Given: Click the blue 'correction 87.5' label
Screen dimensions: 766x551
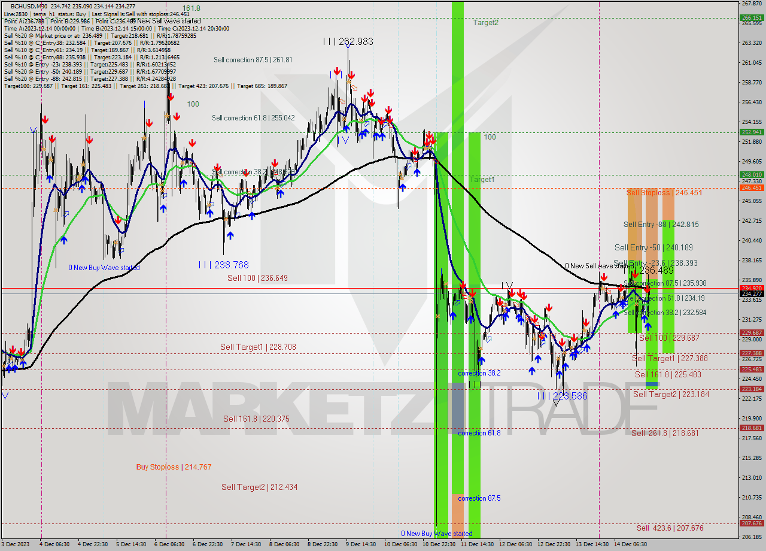Looking at the screenshot, I should coord(479,498).
